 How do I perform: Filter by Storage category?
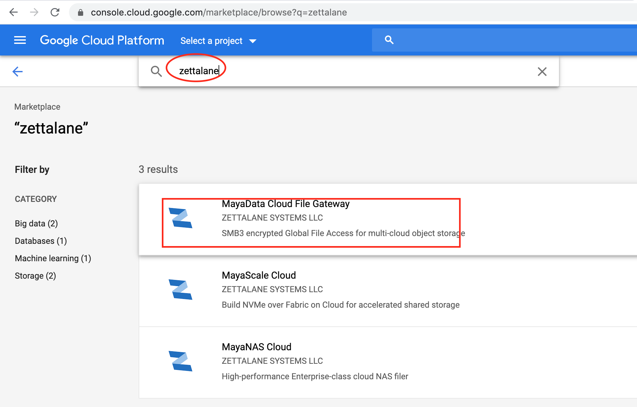pyautogui.click(x=35, y=276)
